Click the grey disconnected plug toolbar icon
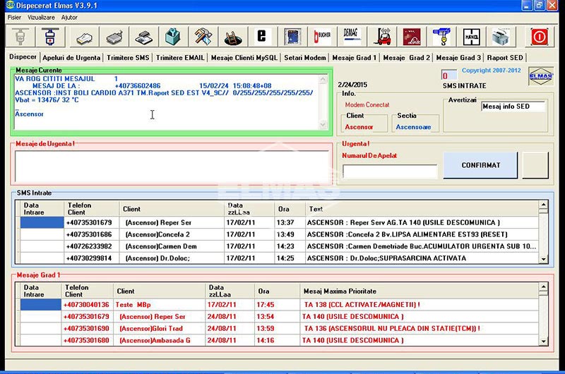565x374 pixels. (20, 37)
